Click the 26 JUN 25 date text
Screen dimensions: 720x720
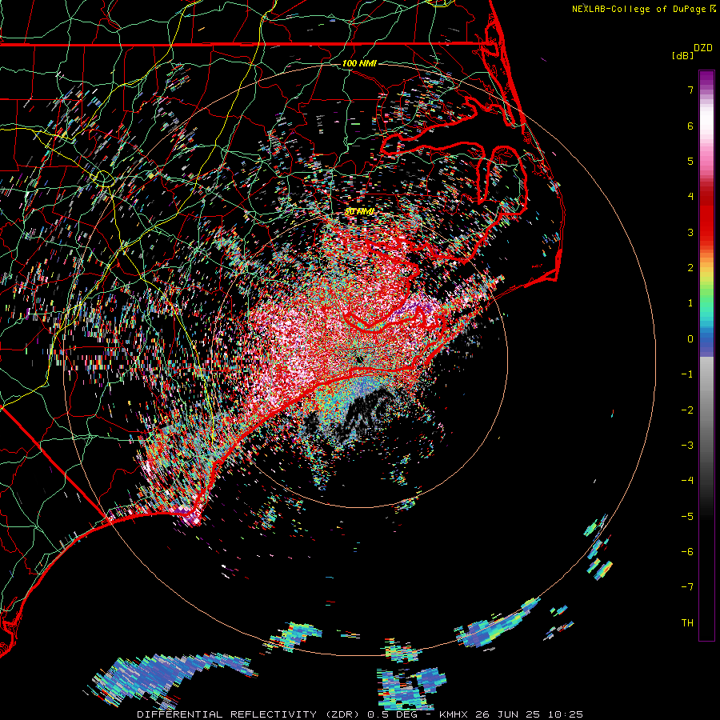tap(508, 714)
